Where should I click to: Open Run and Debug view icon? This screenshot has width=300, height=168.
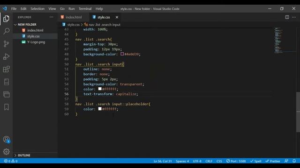(x=6, y=56)
